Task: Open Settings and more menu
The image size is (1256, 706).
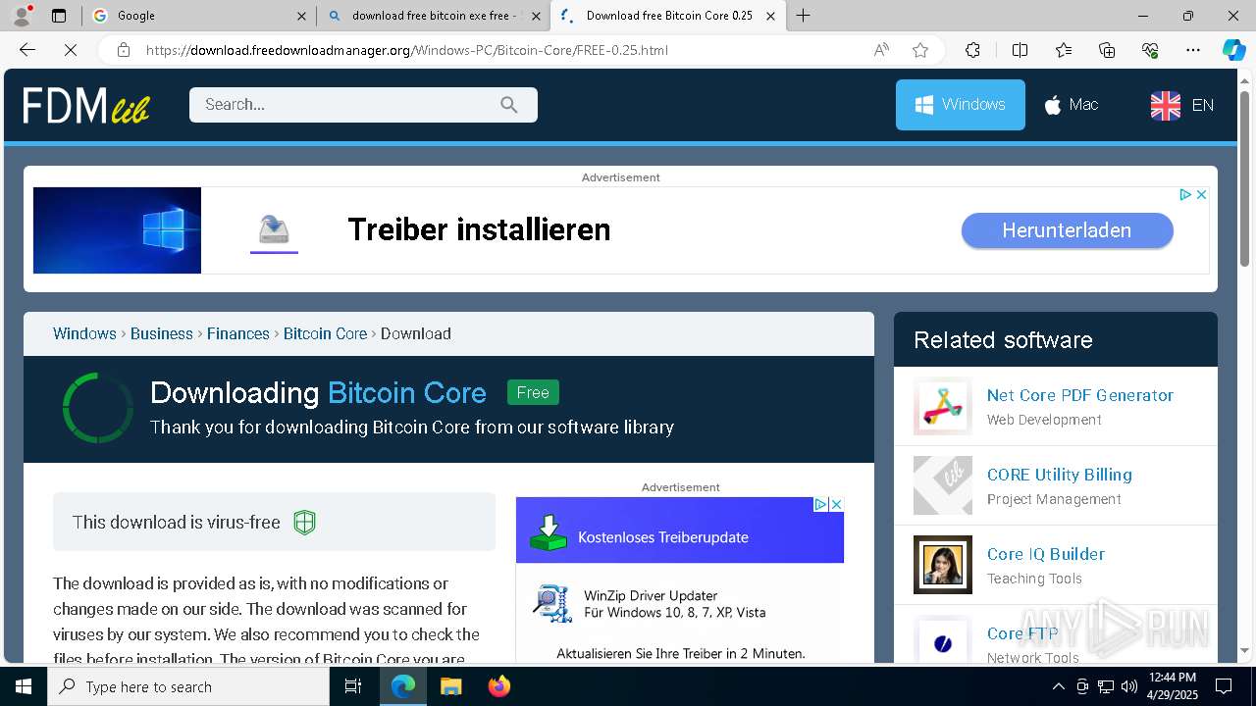Action: [x=1193, y=50]
